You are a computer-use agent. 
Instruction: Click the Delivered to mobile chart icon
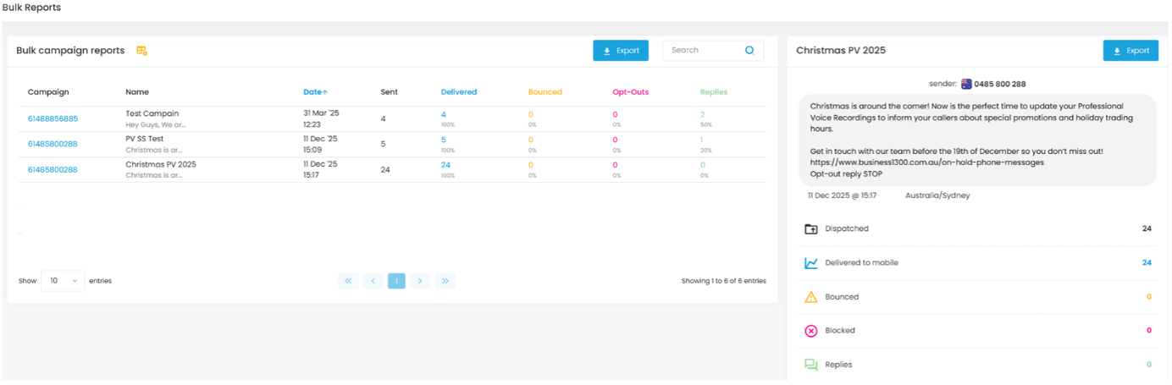tap(810, 263)
